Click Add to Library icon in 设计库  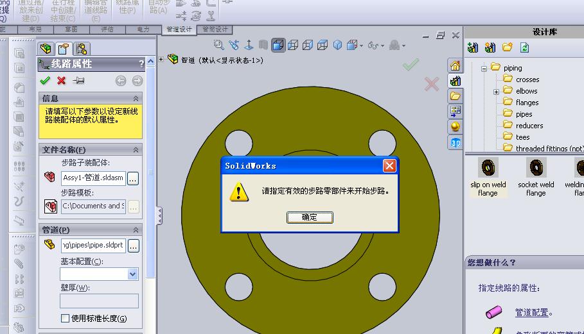pos(473,47)
